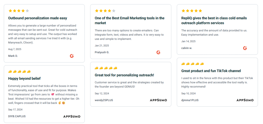Click taco rating on 'Happy beyond belief' review
Viewport: 263px width, 124px height.
20,71
